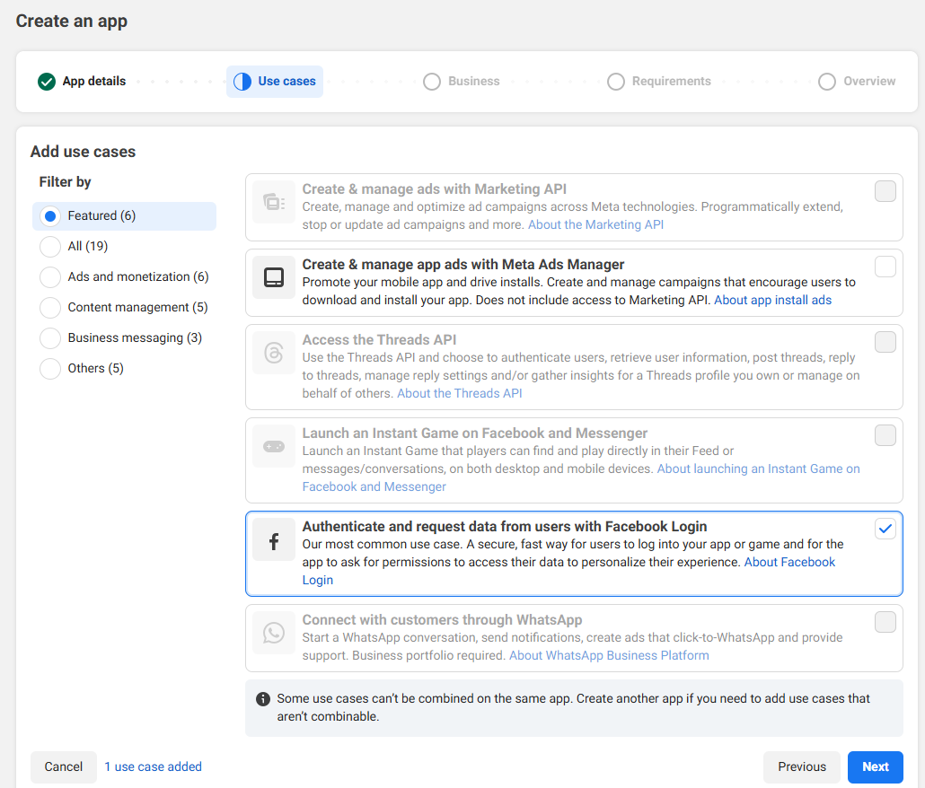925x788 pixels.
Task: Jump to the Business step
Action: 462,82
